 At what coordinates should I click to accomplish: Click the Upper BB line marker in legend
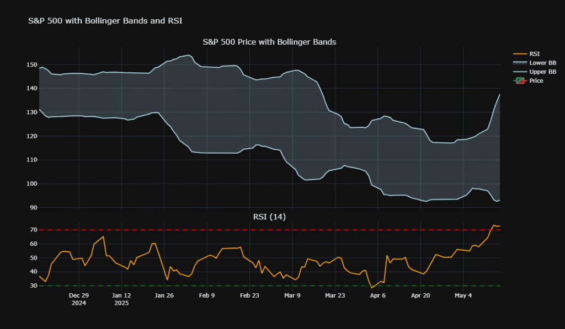pos(519,72)
